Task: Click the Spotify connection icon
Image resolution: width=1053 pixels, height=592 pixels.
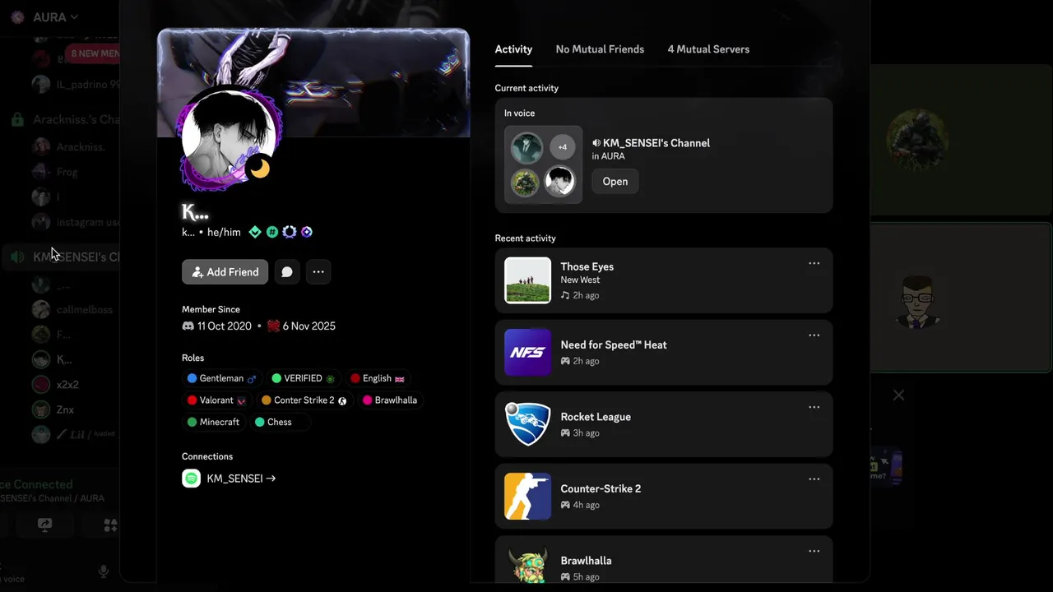Action: click(x=191, y=479)
